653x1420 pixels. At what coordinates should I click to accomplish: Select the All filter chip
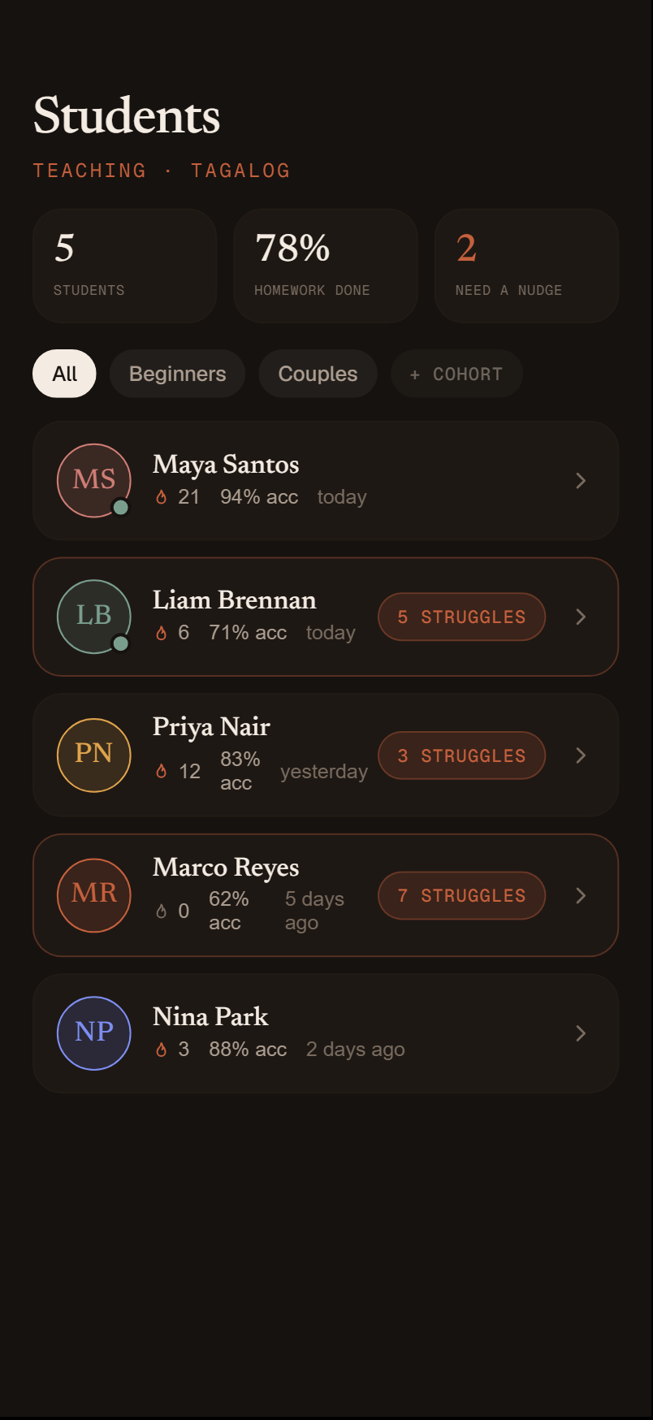(x=64, y=374)
